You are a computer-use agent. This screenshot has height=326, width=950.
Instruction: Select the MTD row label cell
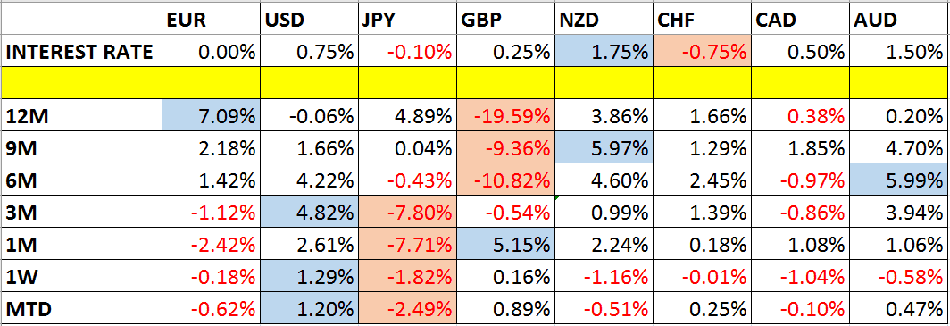pos(81,309)
